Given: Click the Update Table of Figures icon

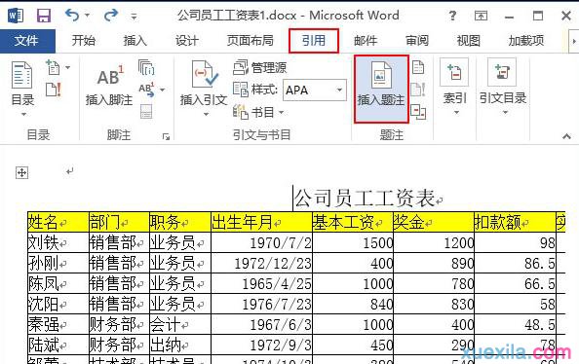Looking at the screenshot, I should tap(418, 90).
